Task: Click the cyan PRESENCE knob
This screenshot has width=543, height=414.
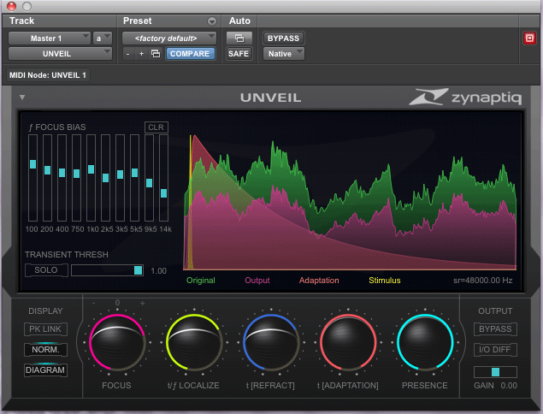Action: 425,342
